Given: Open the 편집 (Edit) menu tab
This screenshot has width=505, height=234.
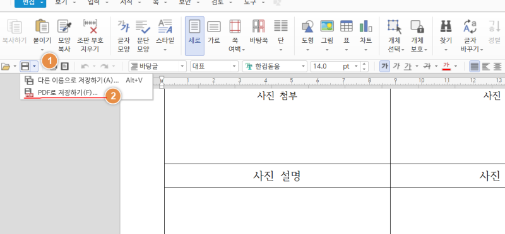Looking at the screenshot, I should 30,3.
